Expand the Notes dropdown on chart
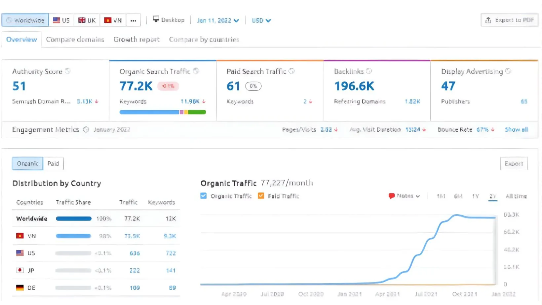 (405, 196)
